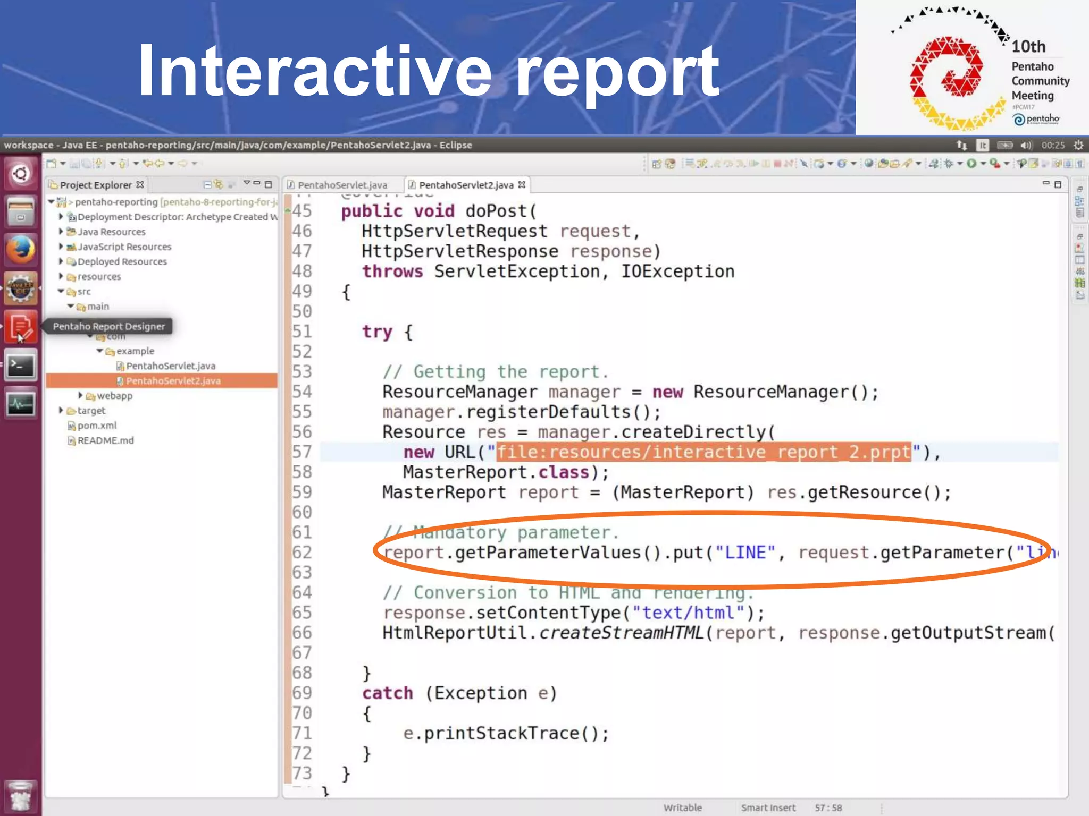The width and height of the screenshot is (1089, 816).
Task: Close the Project Explorer view
Action: point(140,184)
